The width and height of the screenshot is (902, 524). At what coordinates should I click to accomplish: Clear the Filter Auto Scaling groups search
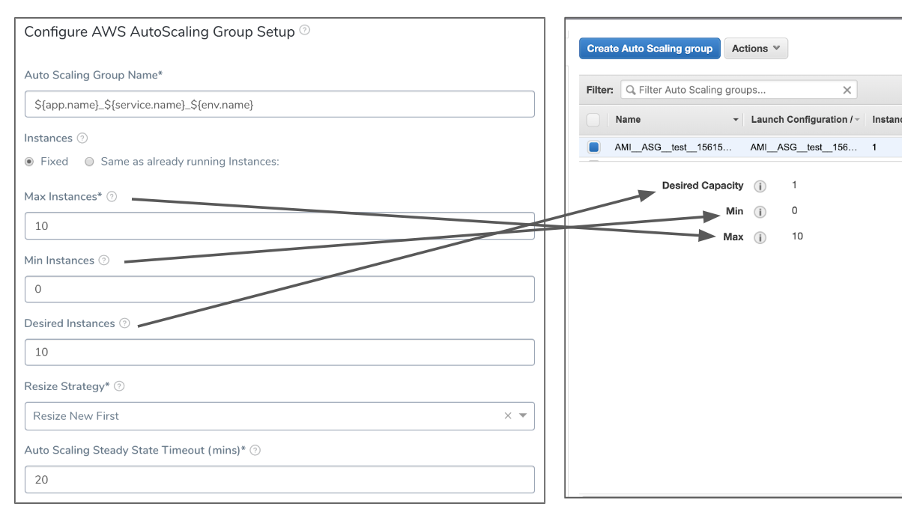[847, 90]
